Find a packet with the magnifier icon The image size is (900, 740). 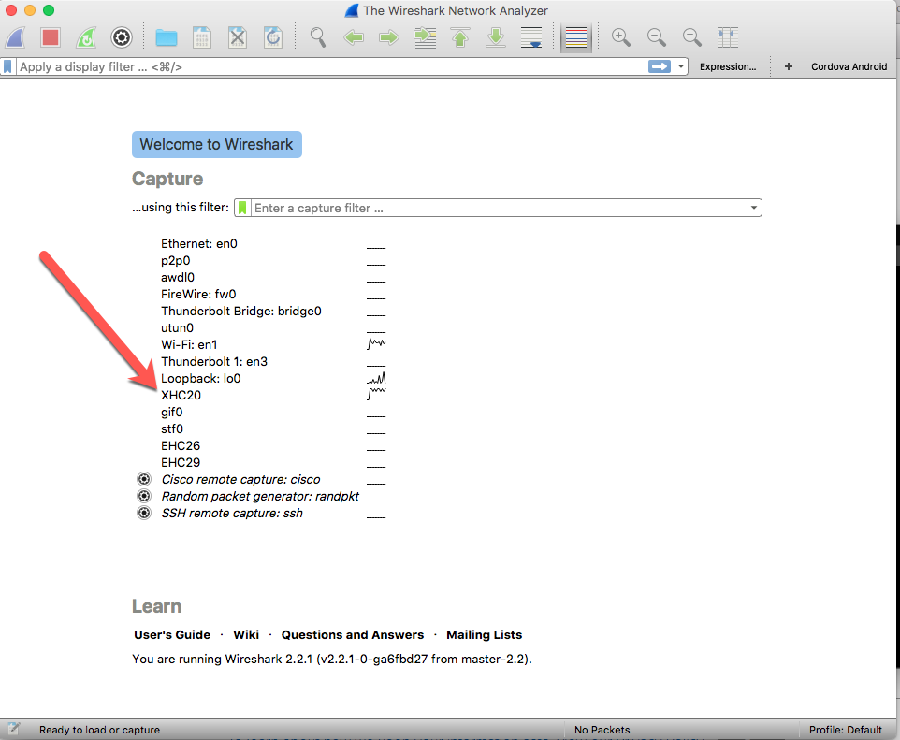[317, 38]
